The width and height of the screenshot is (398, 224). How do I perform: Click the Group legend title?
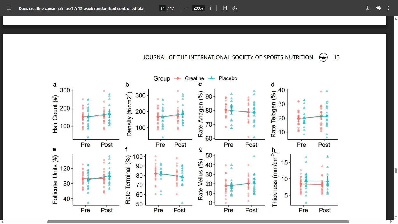tap(162, 78)
